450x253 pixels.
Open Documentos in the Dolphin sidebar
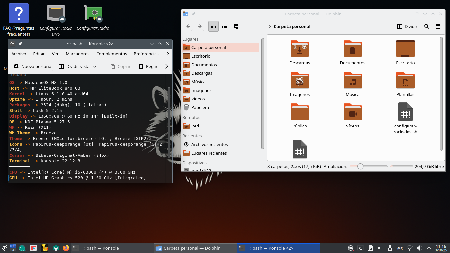click(221, 65)
